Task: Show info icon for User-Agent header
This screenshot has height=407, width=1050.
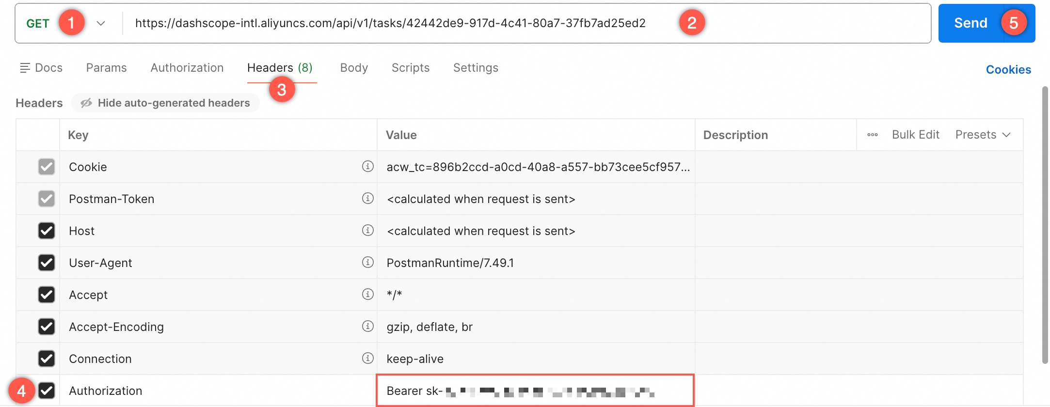Action: (368, 262)
